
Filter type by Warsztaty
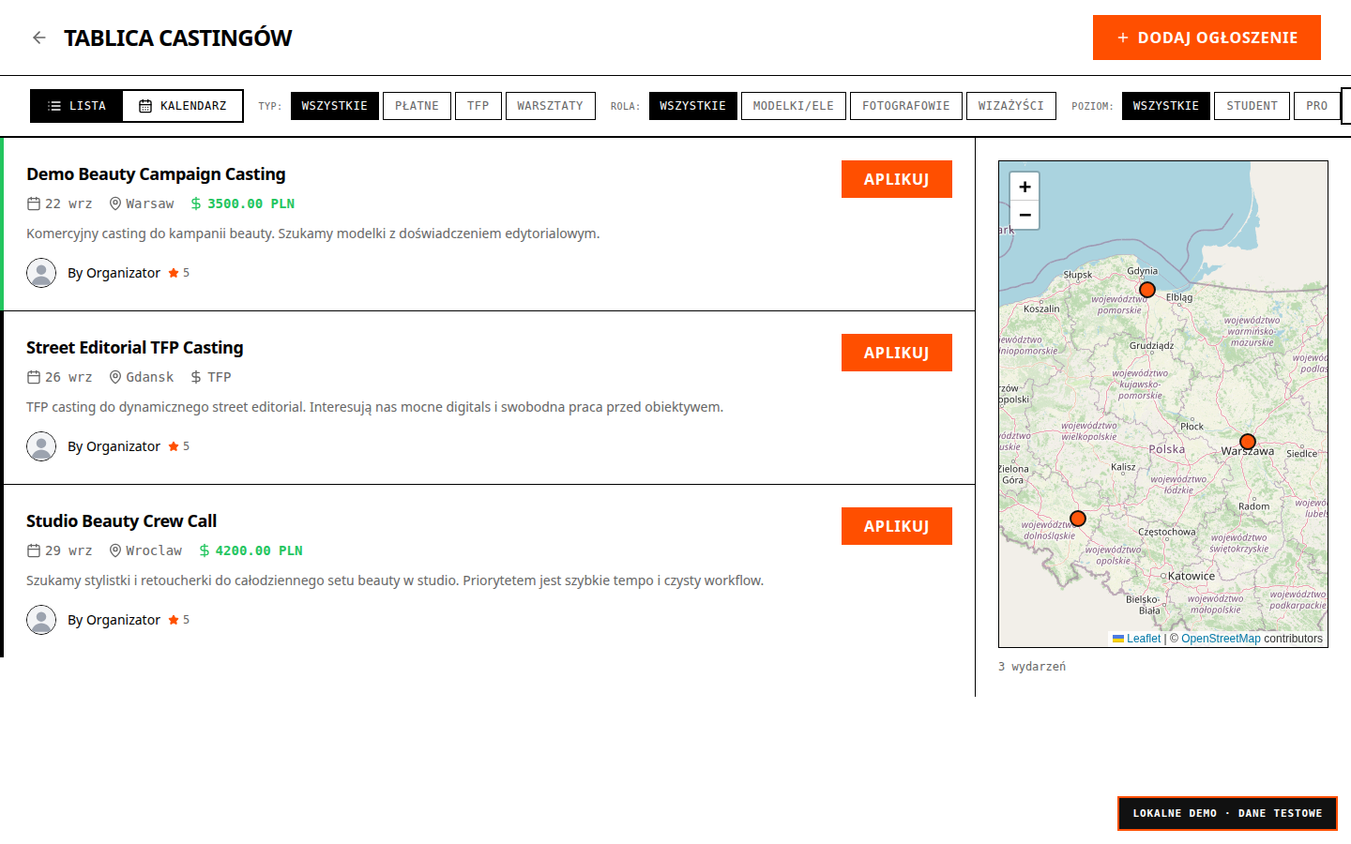(551, 106)
